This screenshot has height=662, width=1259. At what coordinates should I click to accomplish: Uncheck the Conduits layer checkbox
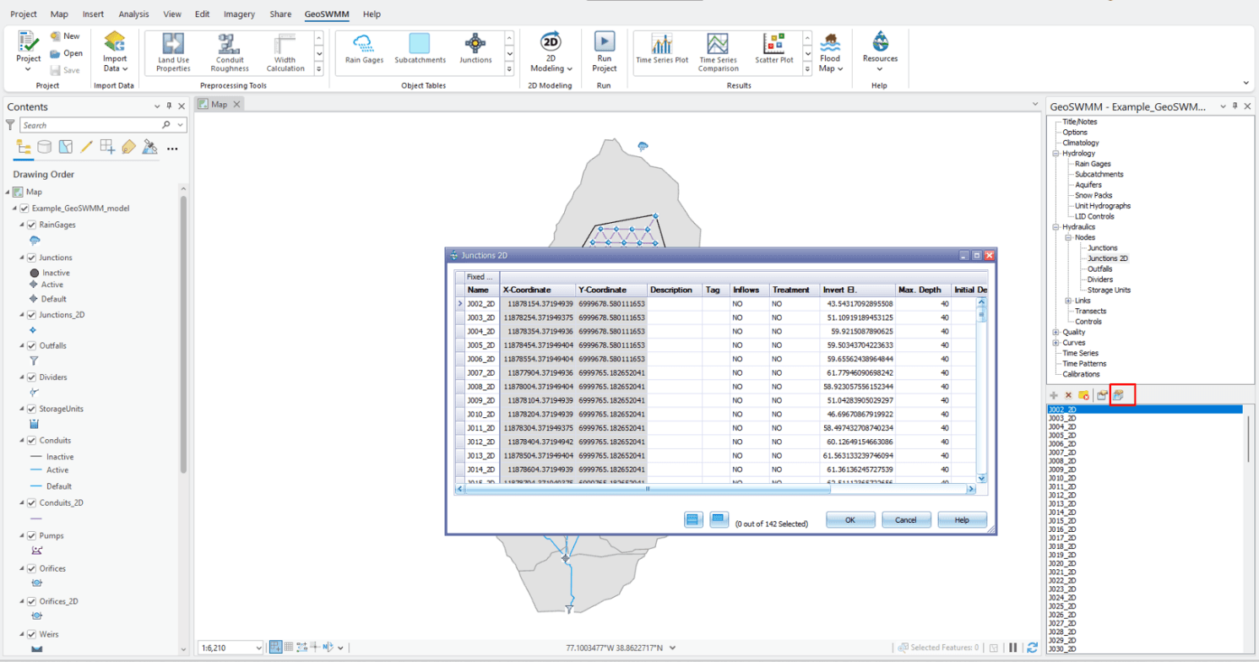point(31,440)
